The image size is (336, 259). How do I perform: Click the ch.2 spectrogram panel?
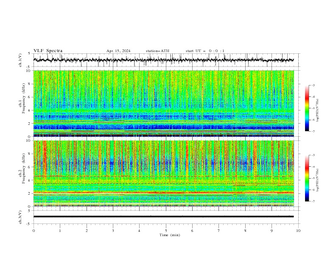point(163,174)
